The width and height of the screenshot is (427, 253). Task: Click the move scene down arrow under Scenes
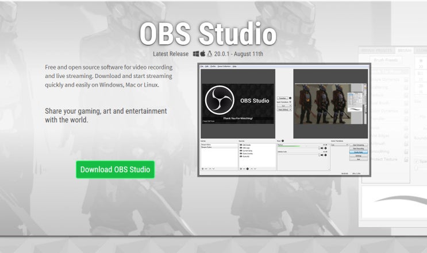(214, 169)
